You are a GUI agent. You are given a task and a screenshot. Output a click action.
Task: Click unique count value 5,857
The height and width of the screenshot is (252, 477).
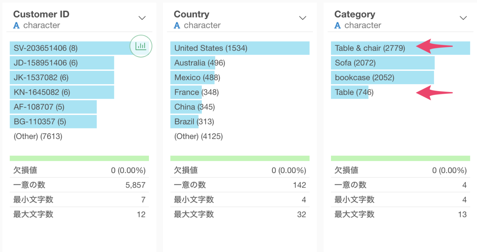[x=135, y=185]
